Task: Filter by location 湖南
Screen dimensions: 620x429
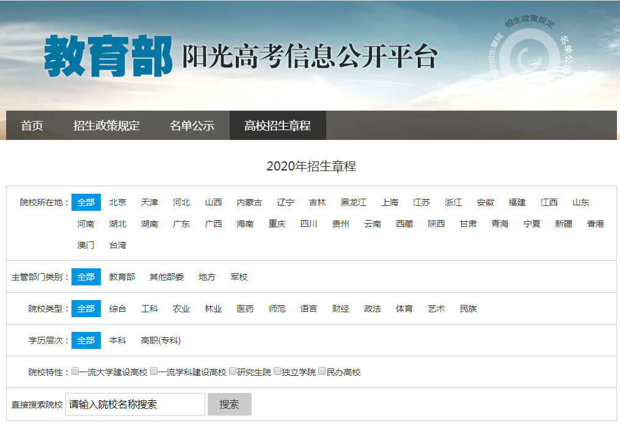Action: point(150,224)
